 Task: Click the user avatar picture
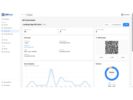point(122,15)
